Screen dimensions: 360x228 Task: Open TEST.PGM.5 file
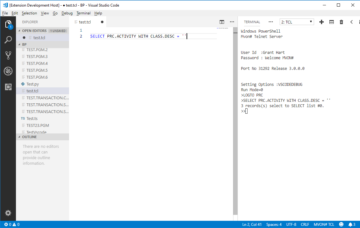pos(43,70)
